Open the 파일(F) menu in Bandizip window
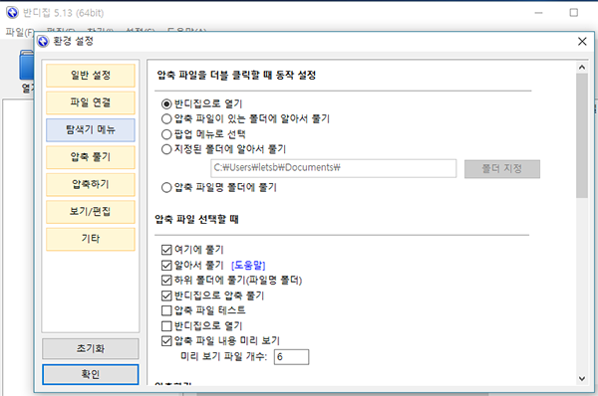Screen dimensions: 598x396 19,32
